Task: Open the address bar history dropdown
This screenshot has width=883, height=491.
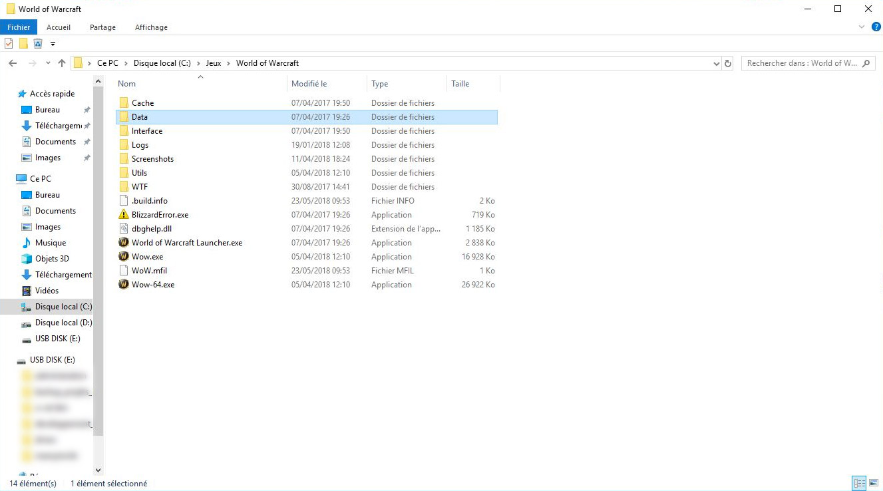Action: (x=717, y=63)
